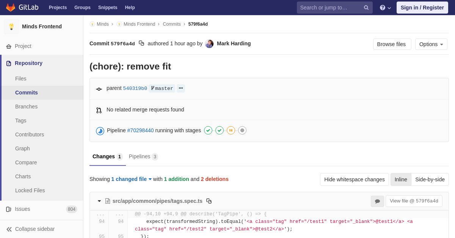Click the parent commit node icon
The width and height of the screenshot is (455, 238).
(99, 89)
